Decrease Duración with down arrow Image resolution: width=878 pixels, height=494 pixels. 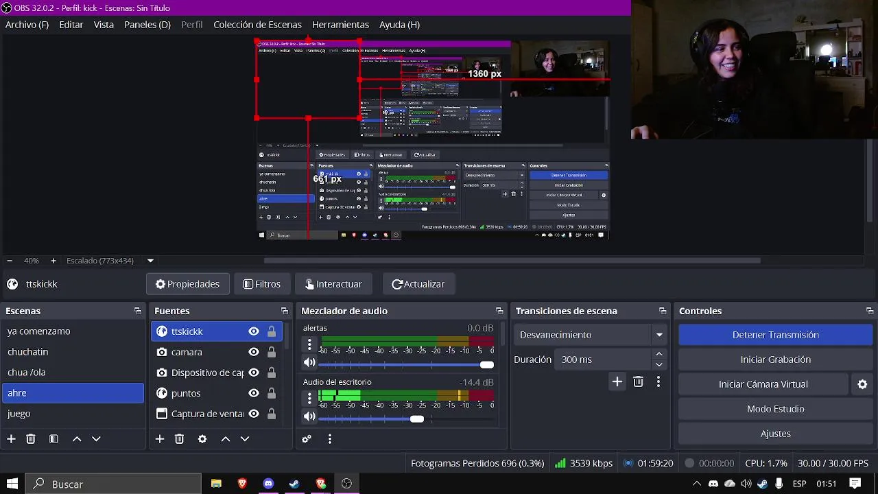659,365
